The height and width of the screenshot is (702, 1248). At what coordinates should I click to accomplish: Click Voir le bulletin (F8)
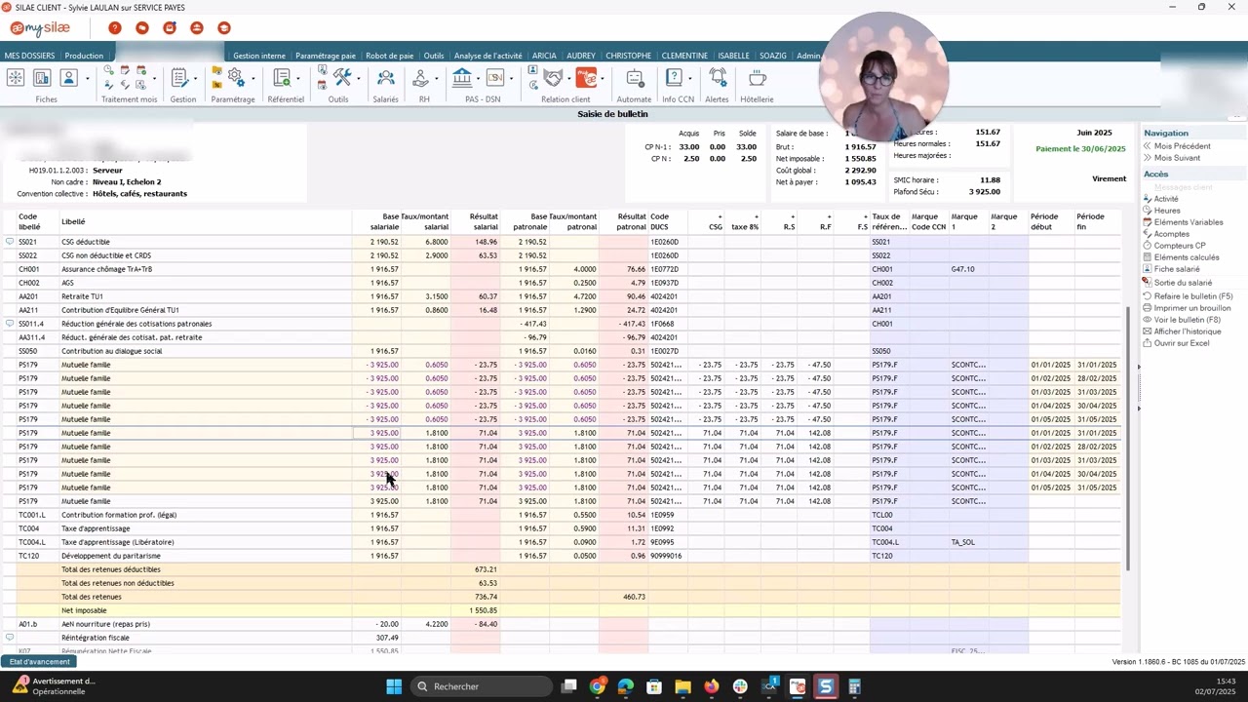(1187, 320)
